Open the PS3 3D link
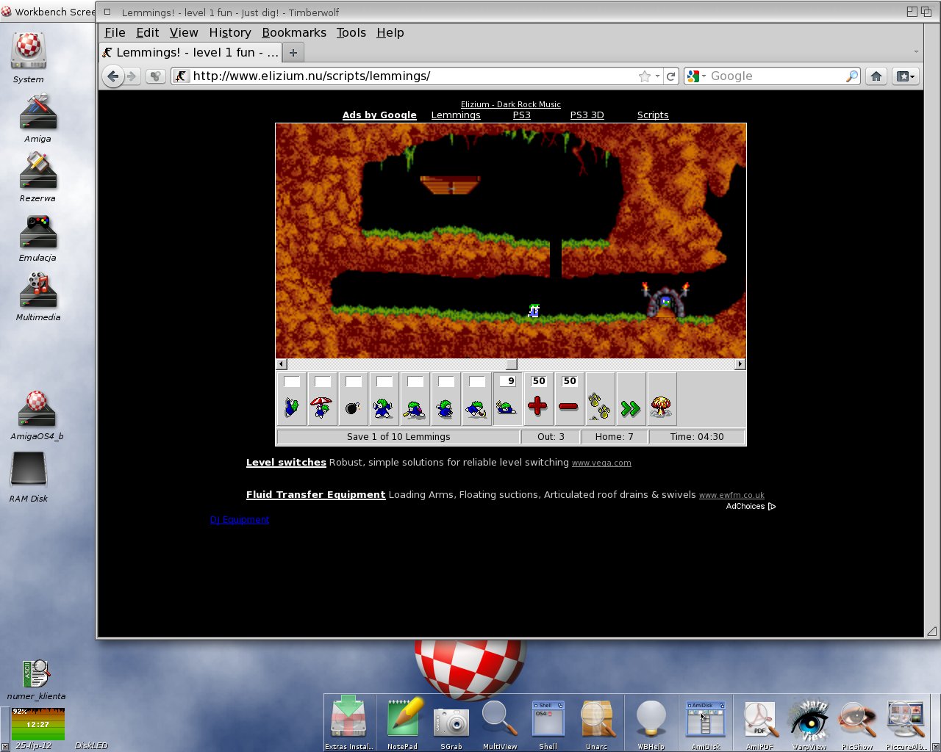 (x=587, y=115)
